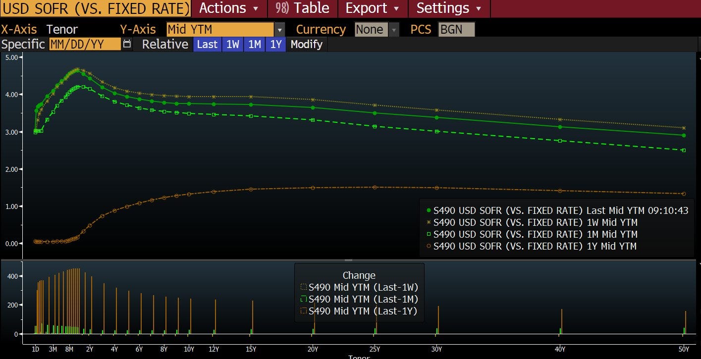Open the Export menu
This screenshot has width=701, height=359.
373,8
